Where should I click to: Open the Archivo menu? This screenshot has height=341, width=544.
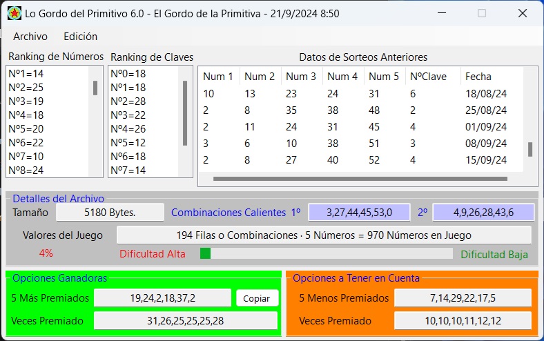point(30,37)
